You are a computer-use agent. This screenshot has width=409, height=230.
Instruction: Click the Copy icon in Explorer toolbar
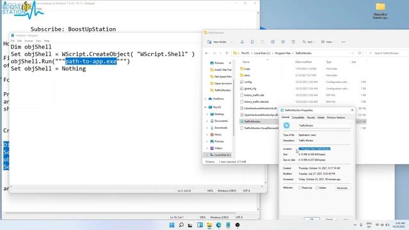pyautogui.click(x=252, y=42)
